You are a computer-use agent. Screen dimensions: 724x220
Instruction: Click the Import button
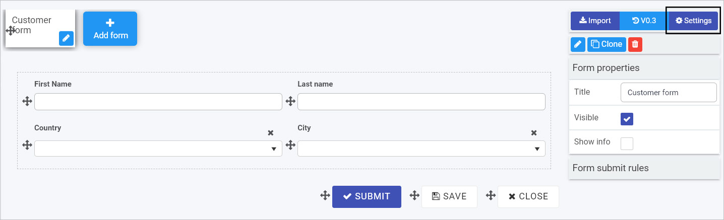point(595,21)
